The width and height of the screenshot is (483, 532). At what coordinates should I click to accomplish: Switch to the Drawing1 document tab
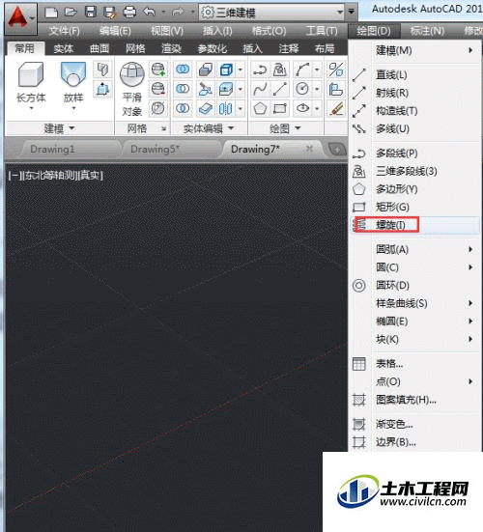[70, 150]
